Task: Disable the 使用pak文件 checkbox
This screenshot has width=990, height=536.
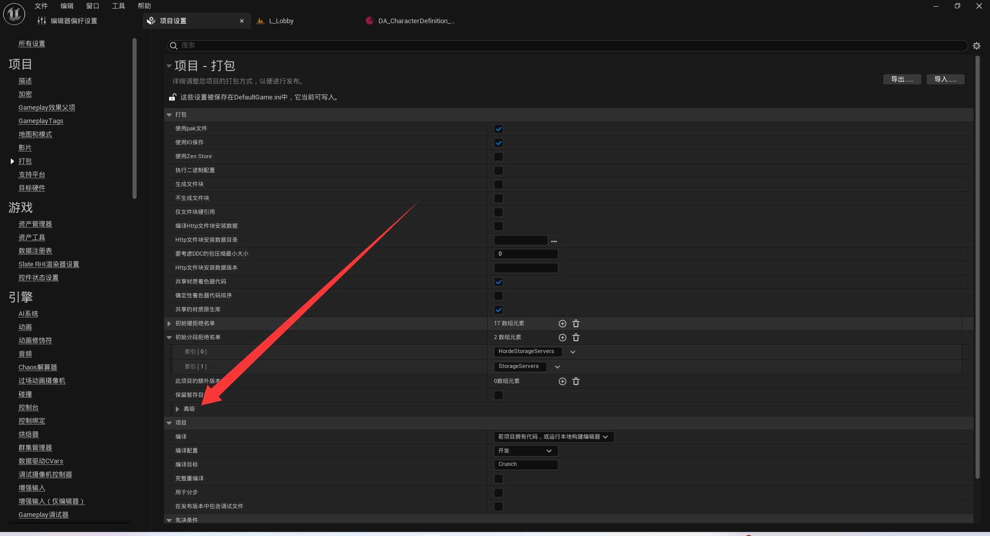Action: [498, 129]
